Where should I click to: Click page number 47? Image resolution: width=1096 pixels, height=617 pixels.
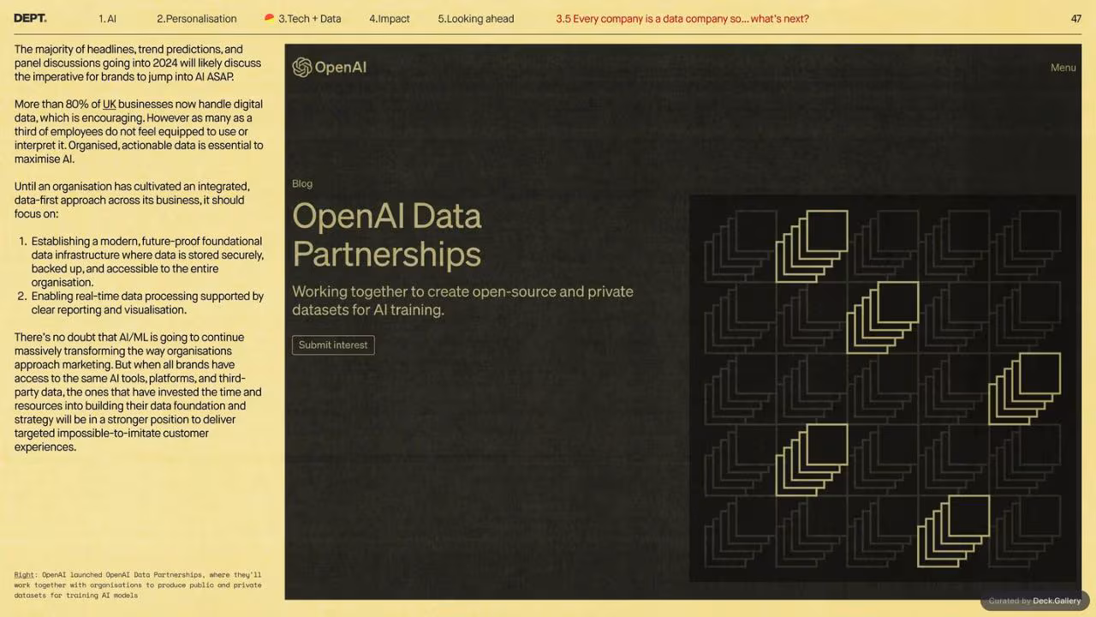1076,18
